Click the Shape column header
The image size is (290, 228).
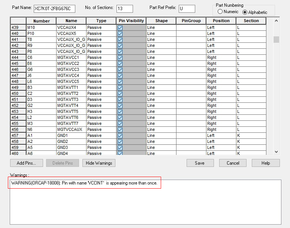[161, 21]
